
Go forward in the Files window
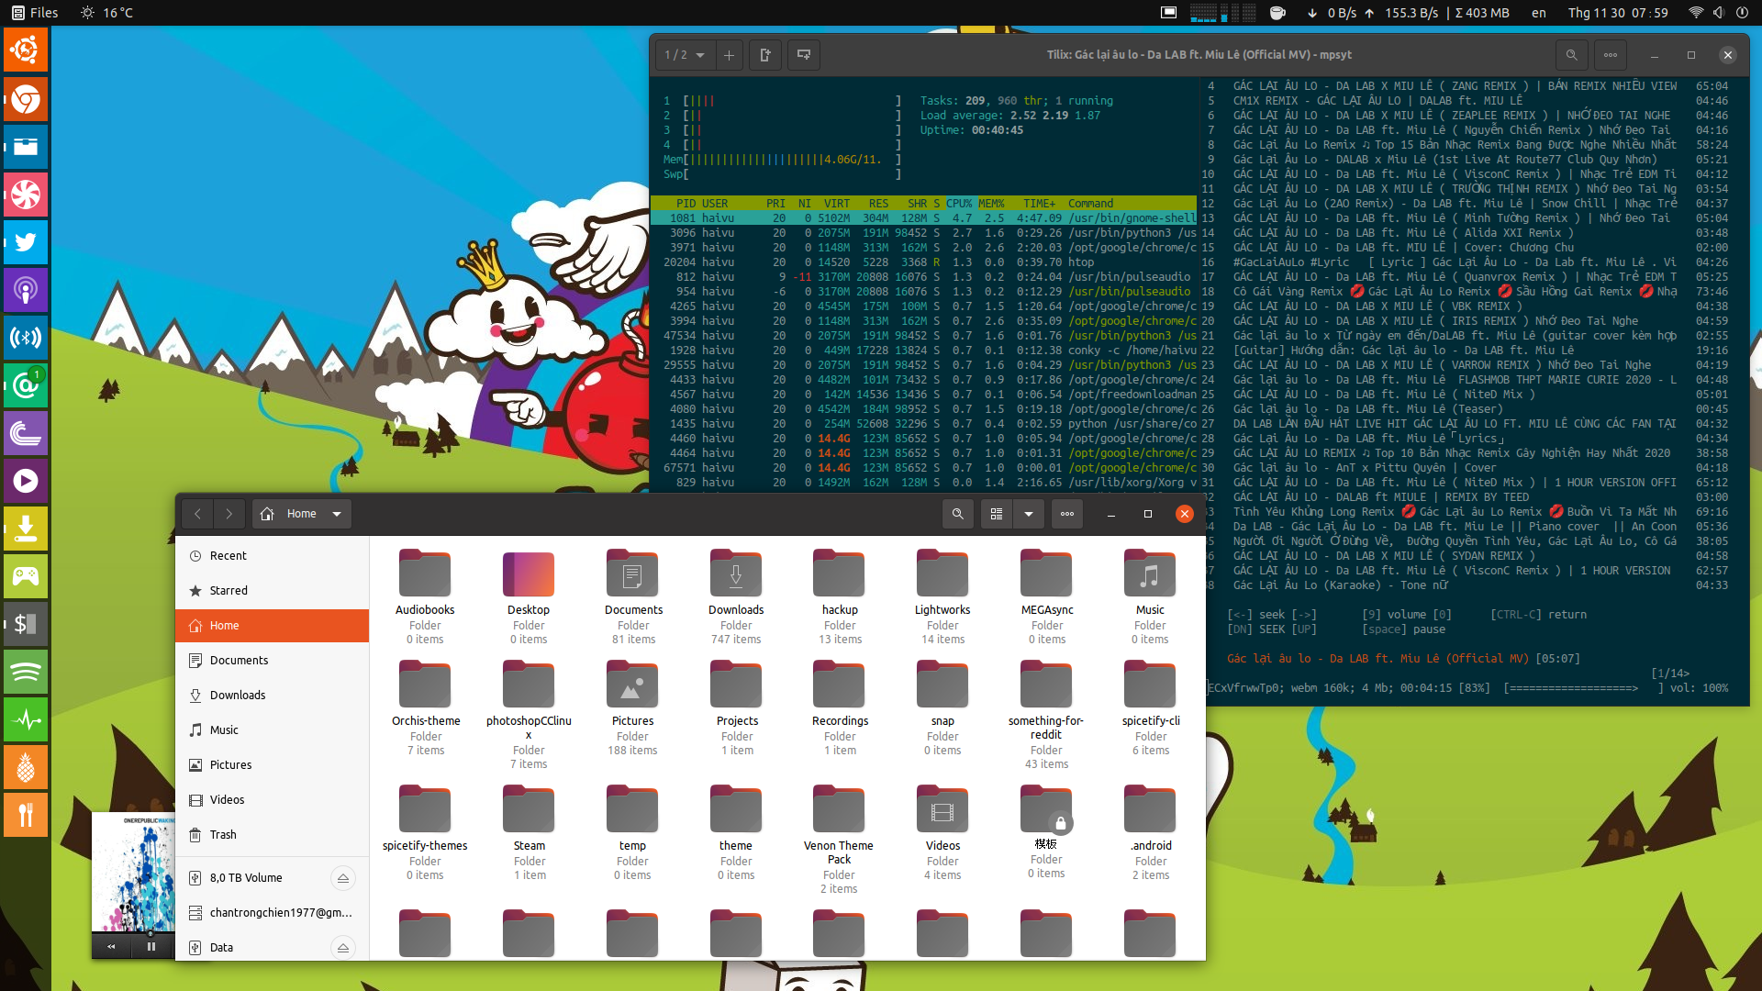tap(229, 514)
